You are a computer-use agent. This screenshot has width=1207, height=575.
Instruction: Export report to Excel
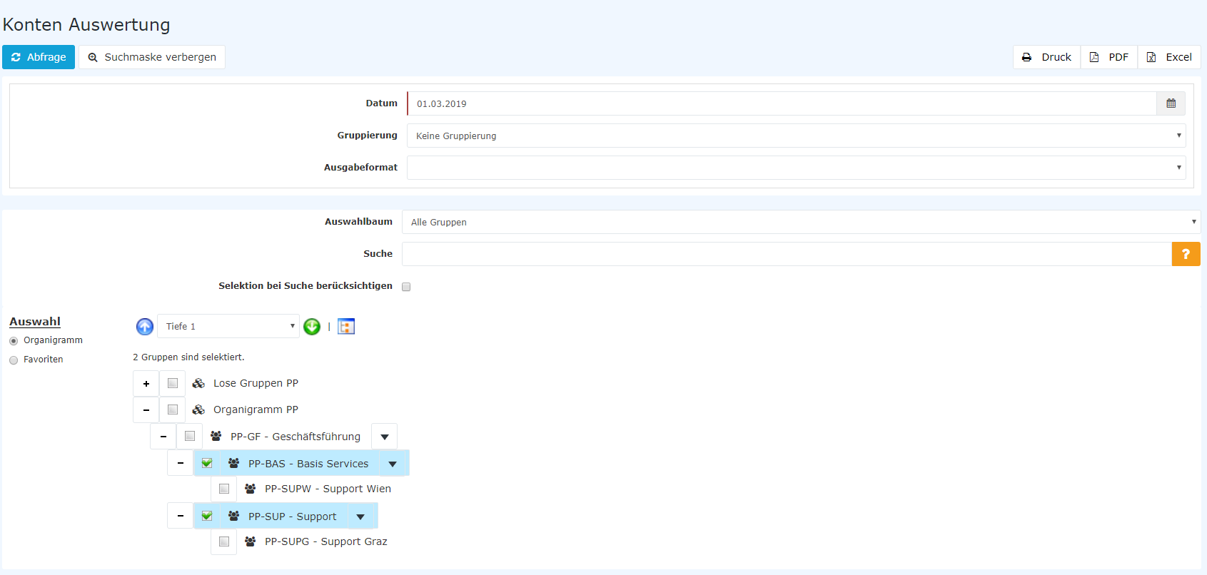pyautogui.click(x=1169, y=57)
